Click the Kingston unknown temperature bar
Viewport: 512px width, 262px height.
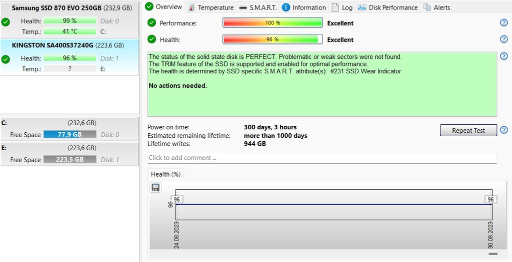(70, 69)
